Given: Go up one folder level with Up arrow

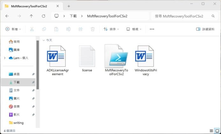Looking at the screenshot, I should pyautogui.click(x=31, y=16).
